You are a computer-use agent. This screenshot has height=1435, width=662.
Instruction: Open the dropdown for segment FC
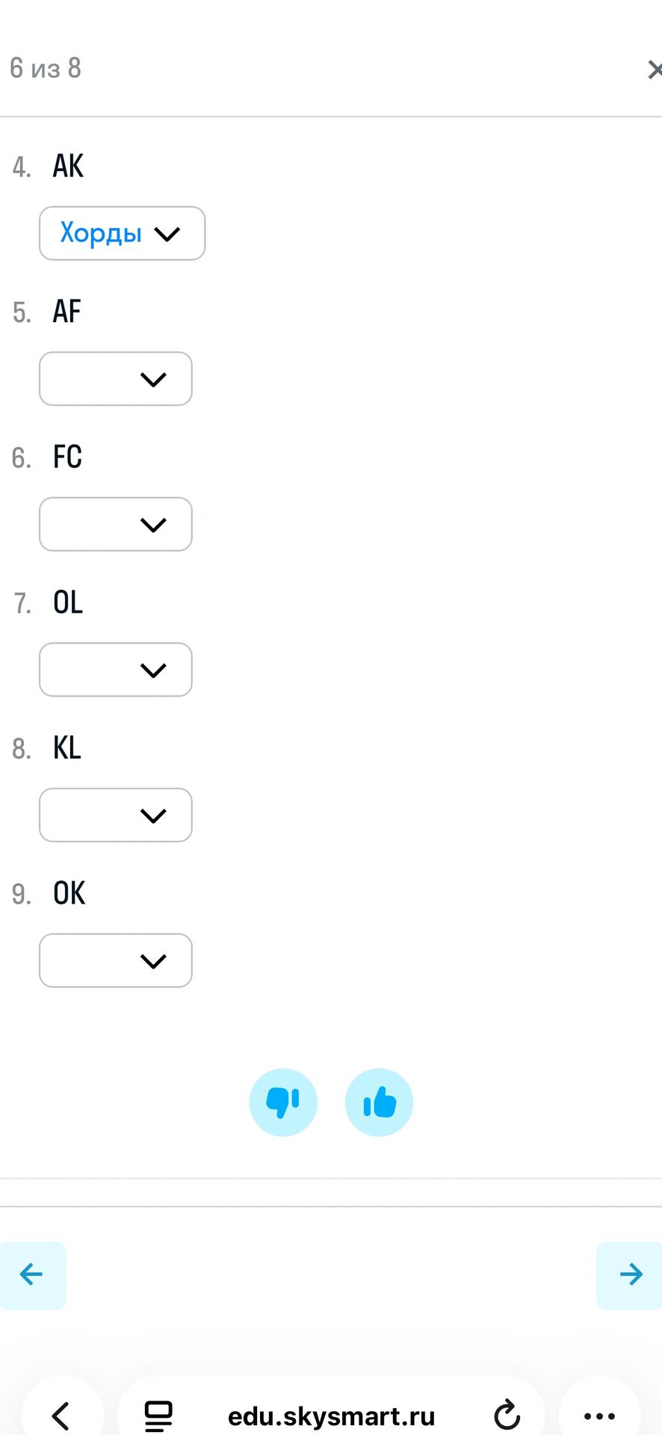[x=116, y=524]
